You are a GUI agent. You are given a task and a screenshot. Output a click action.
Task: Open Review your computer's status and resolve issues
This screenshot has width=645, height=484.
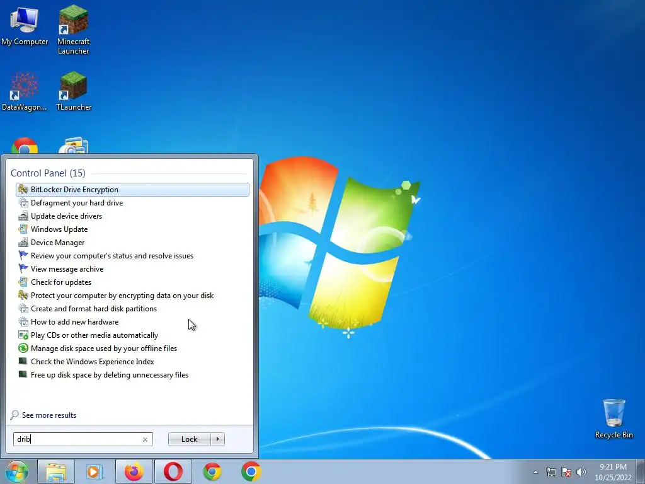tap(132, 256)
